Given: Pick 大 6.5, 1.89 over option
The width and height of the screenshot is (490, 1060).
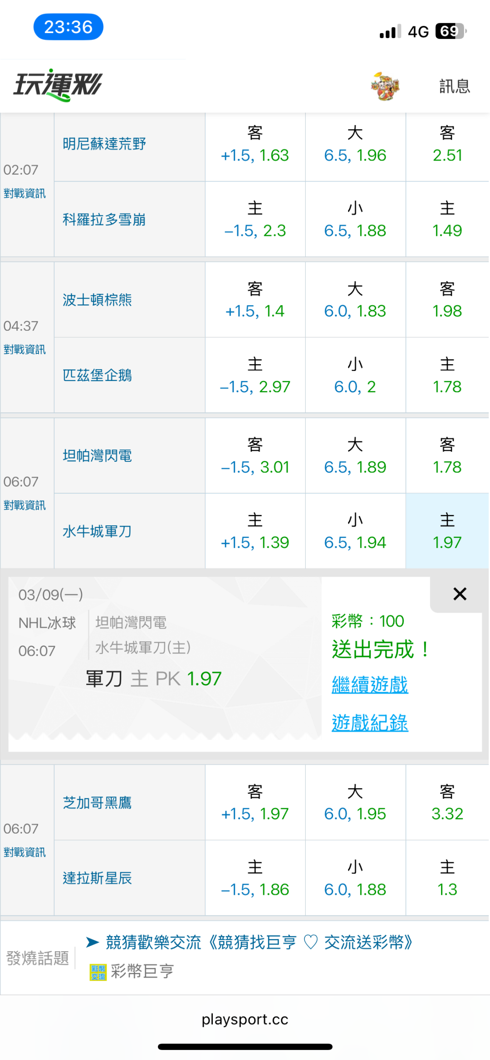Looking at the screenshot, I should pyautogui.click(x=355, y=456).
